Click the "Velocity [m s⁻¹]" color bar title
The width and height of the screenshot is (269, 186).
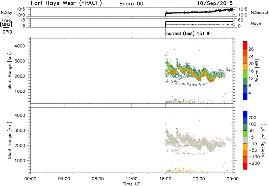click(263, 140)
